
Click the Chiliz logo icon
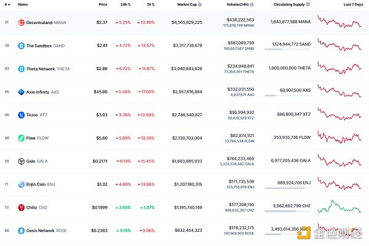tap(21, 207)
